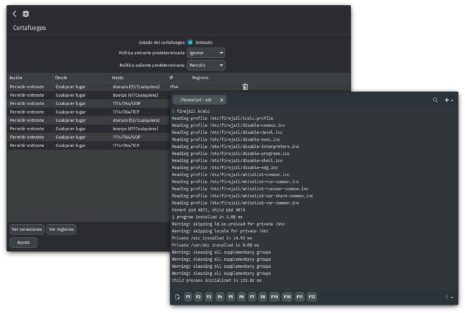465x313 pixels.
Task: Click the new file icon in terminal bottom bar
Action: pyautogui.click(x=178, y=297)
